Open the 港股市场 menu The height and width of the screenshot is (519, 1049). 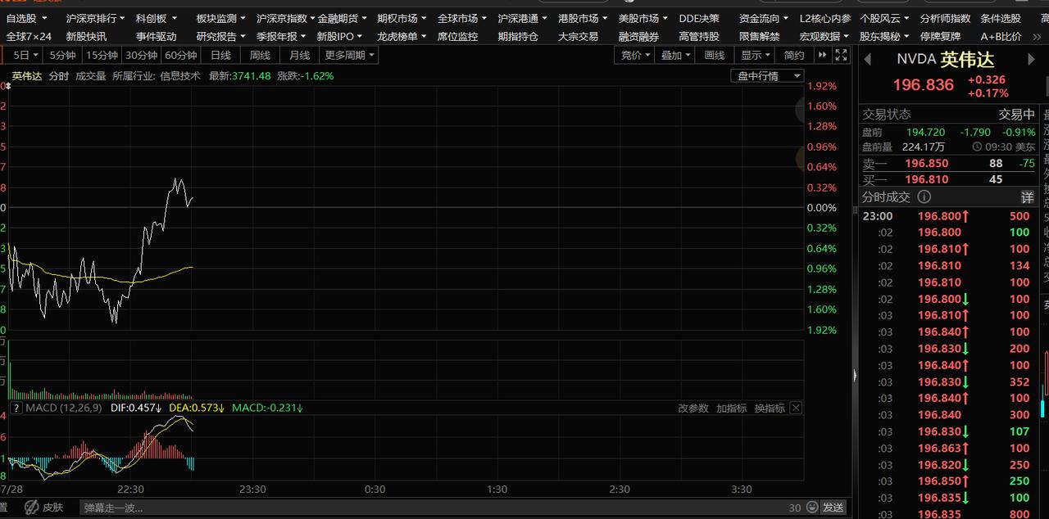pos(583,18)
